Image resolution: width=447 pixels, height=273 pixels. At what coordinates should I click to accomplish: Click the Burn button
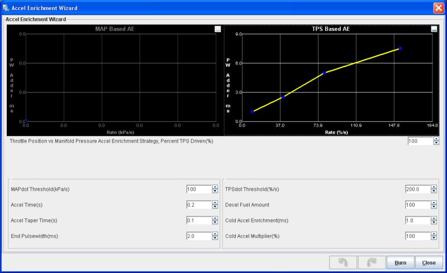tap(401, 262)
